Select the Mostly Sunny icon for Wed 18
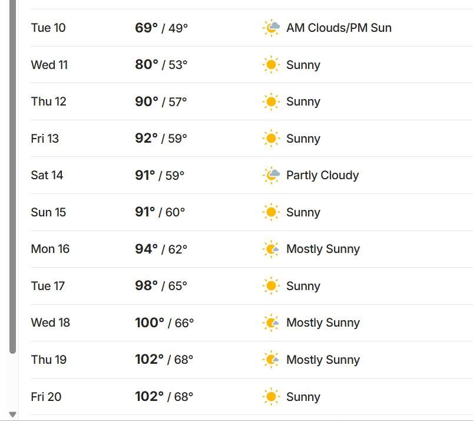This screenshot has height=421, width=473. coord(271,323)
